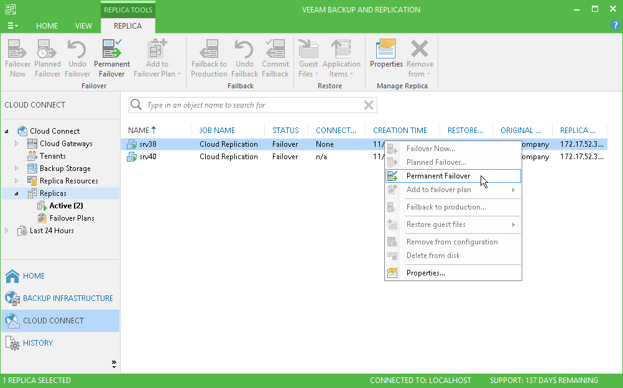Select the srv40 replica row
Viewport: 623px width, 388px height.
pyautogui.click(x=364, y=157)
